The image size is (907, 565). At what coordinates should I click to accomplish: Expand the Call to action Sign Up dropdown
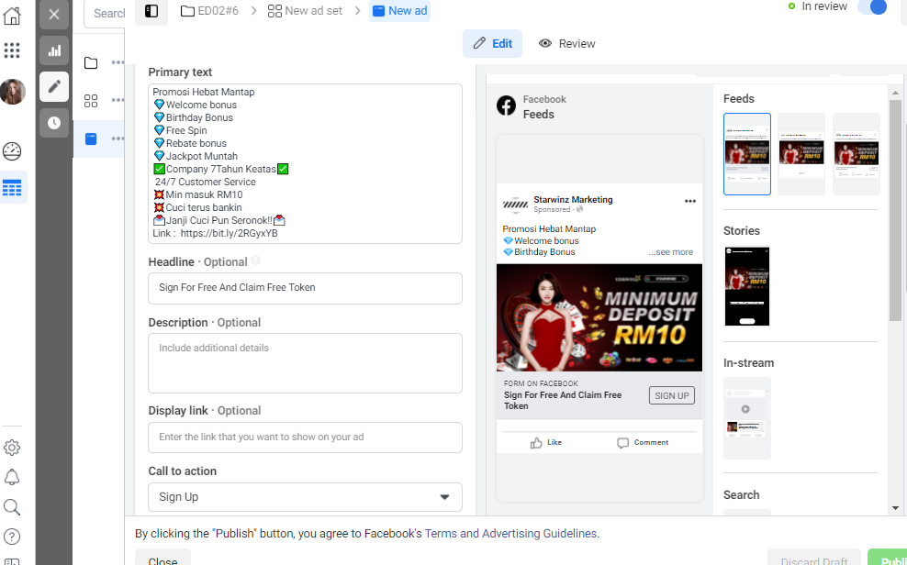[305, 497]
